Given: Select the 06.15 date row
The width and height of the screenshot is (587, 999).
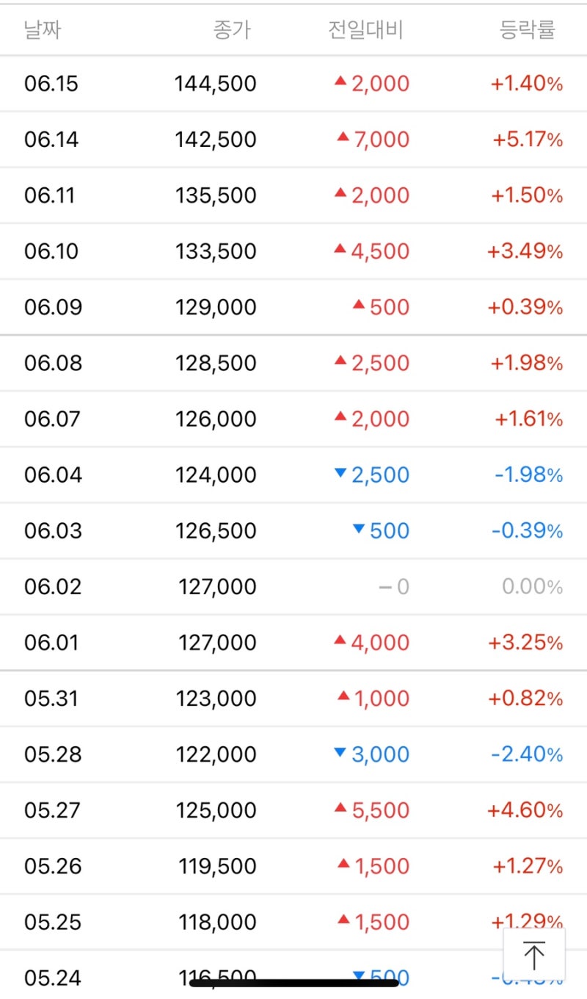Looking at the screenshot, I should (x=51, y=84).
